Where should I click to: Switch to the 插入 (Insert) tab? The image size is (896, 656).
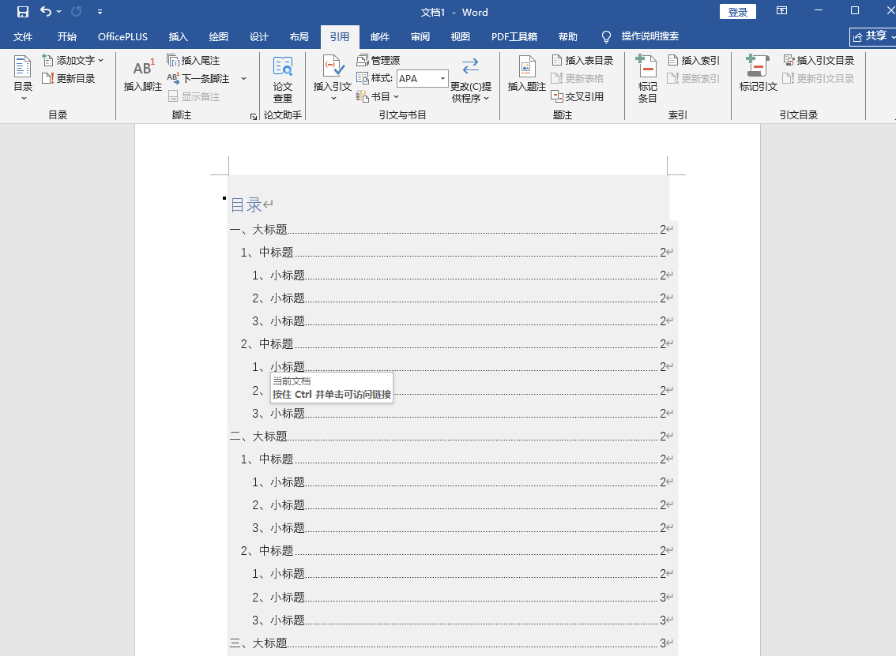[x=179, y=37]
